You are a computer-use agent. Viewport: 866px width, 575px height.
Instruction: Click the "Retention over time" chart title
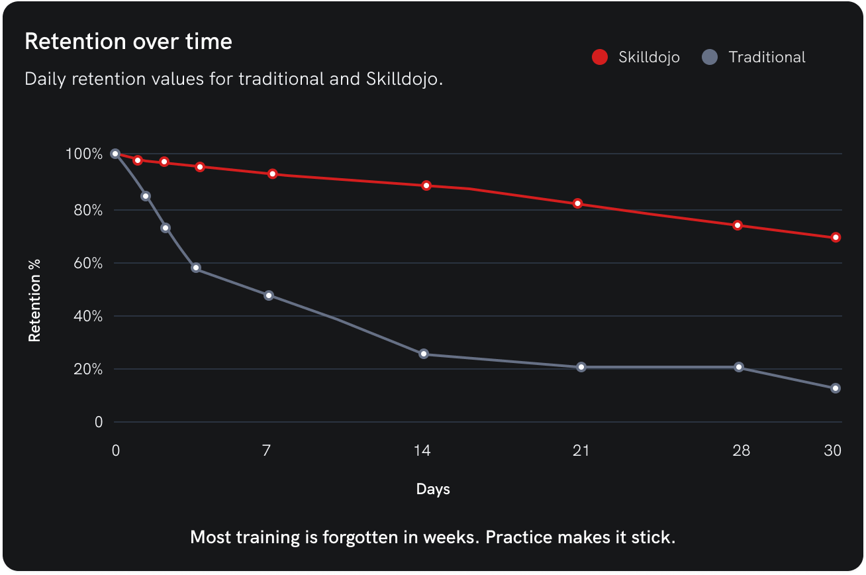(x=128, y=42)
